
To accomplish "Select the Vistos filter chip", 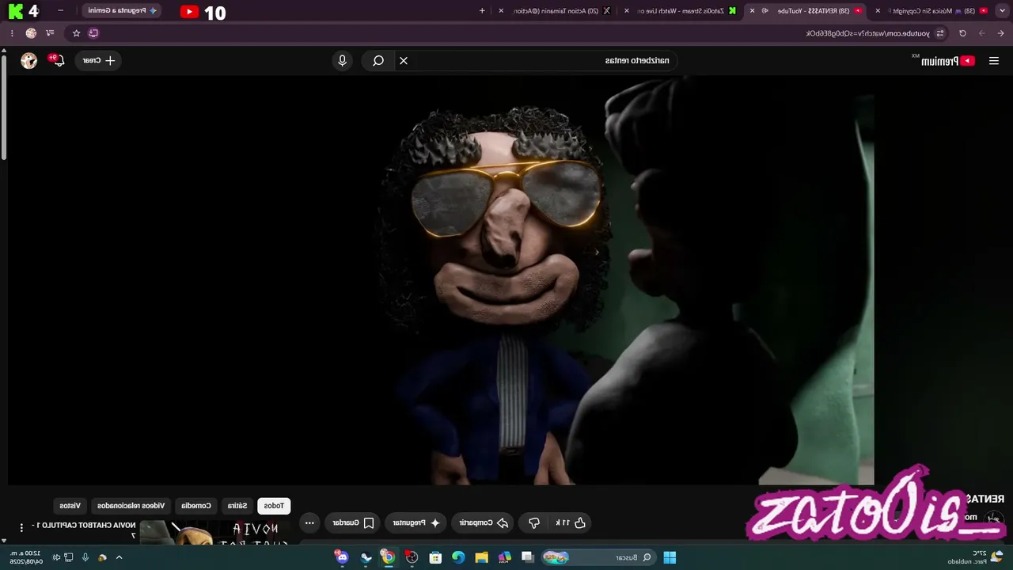I will pos(70,506).
